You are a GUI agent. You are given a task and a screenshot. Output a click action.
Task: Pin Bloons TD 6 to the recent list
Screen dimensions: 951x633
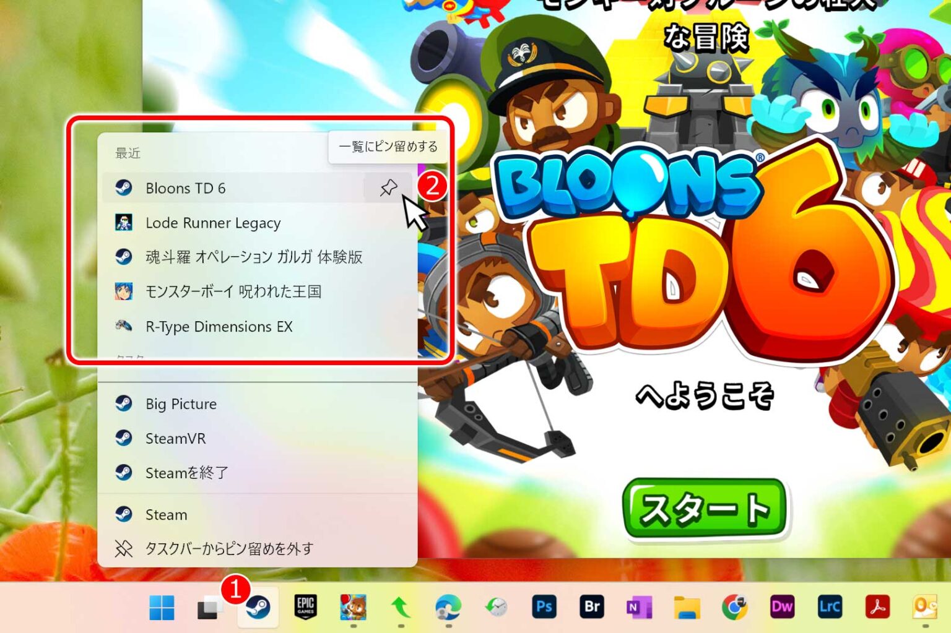pos(388,188)
